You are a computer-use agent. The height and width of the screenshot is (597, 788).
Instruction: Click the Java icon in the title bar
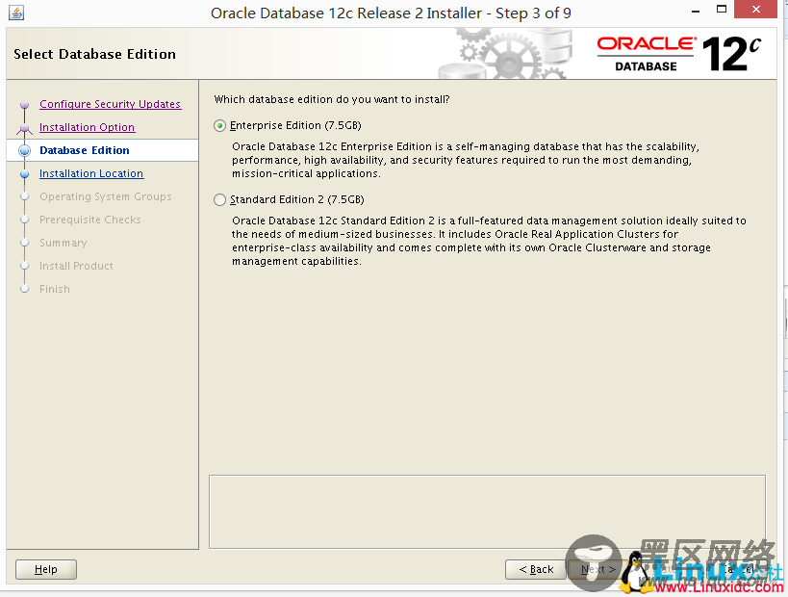[16, 13]
